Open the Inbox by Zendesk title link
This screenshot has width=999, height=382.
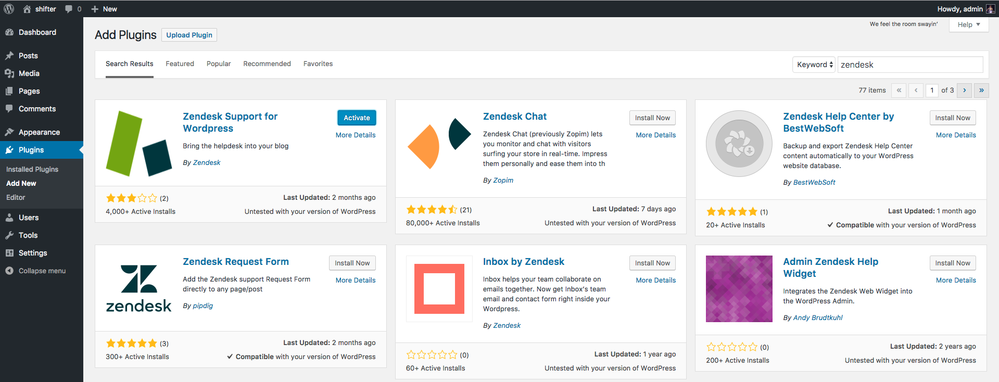[524, 261]
